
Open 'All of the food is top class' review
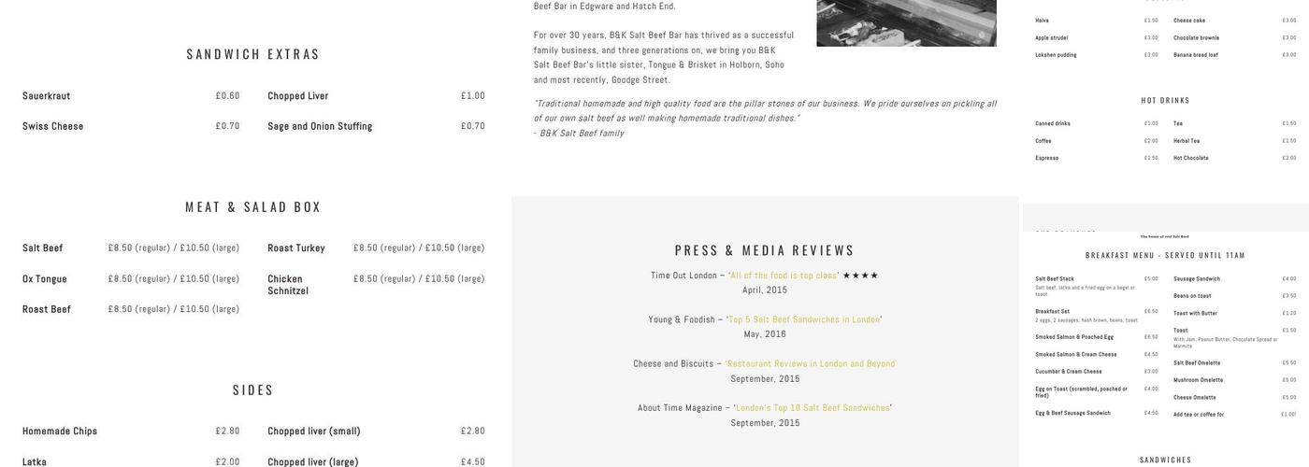point(784,276)
